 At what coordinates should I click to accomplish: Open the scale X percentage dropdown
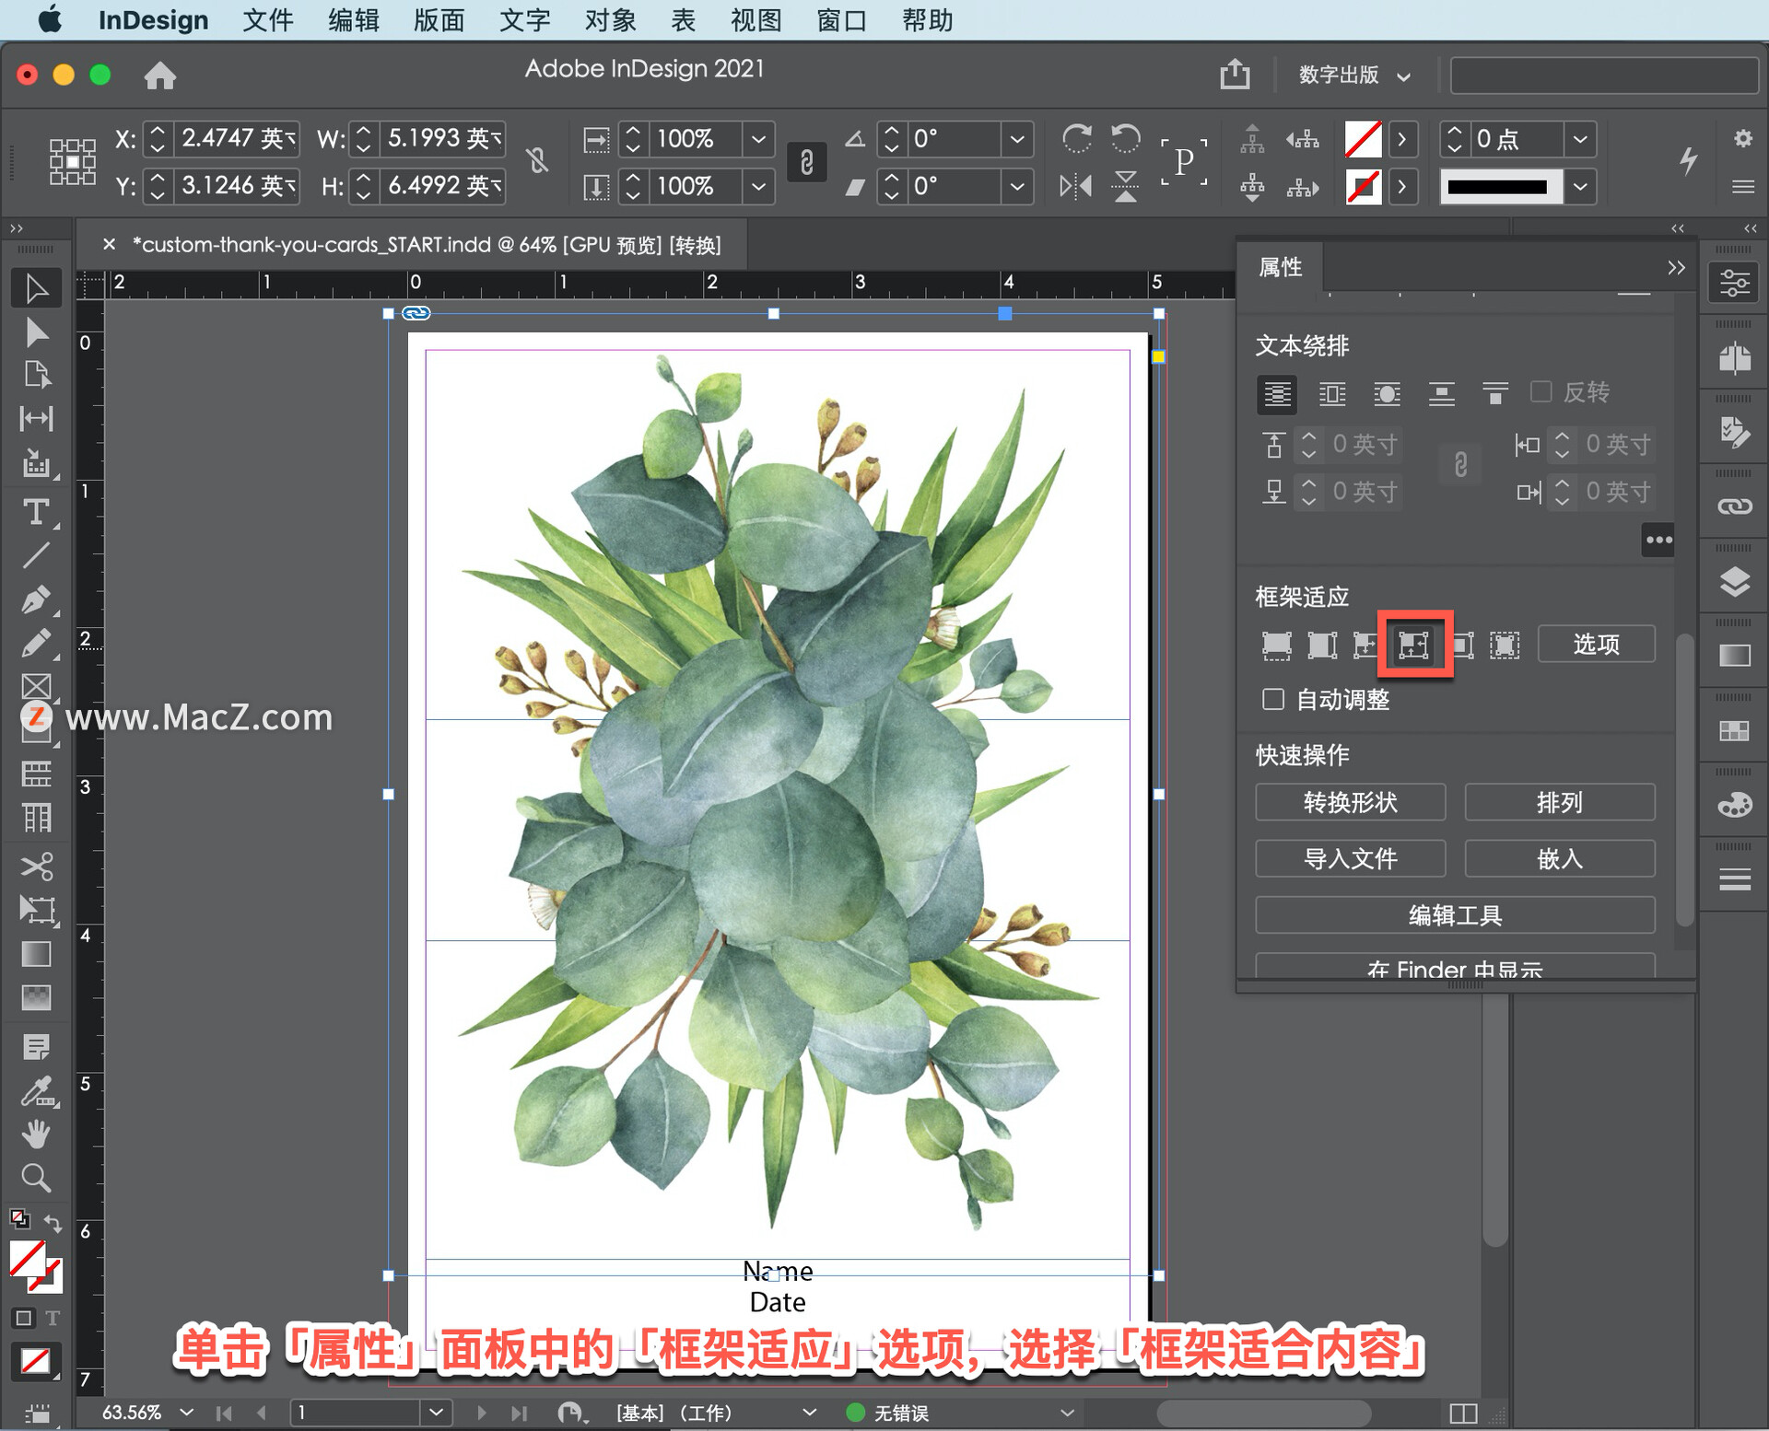pyautogui.click(x=758, y=139)
